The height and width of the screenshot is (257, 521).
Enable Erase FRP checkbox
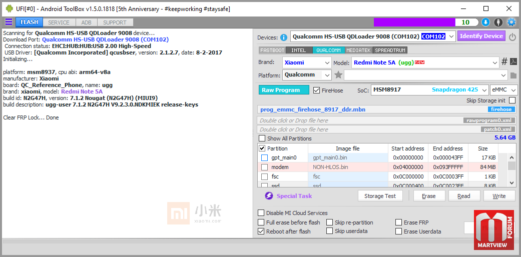pyautogui.click(x=399, y=222)
